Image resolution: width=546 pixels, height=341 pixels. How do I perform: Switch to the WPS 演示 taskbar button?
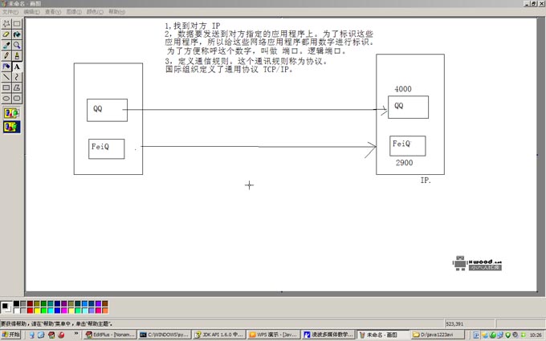(274, 335)
